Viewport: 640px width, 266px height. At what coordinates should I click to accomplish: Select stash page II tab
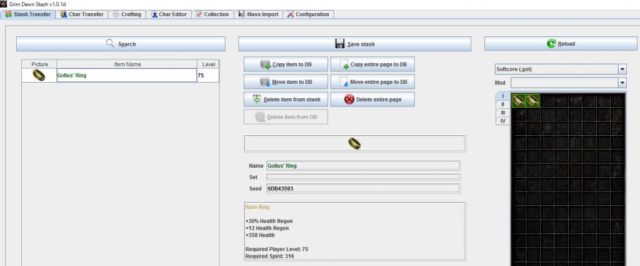503,104
